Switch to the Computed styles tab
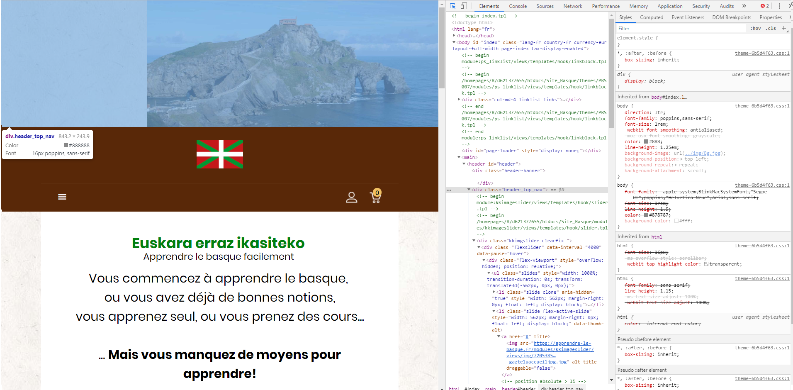The image size is (793, 390). pyautogui.click(x=652, y=17)
